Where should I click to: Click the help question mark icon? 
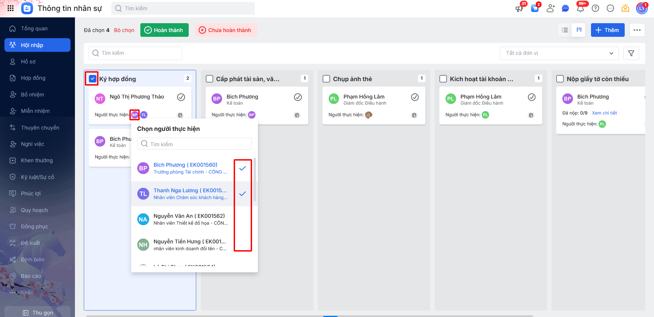point(595,9)
